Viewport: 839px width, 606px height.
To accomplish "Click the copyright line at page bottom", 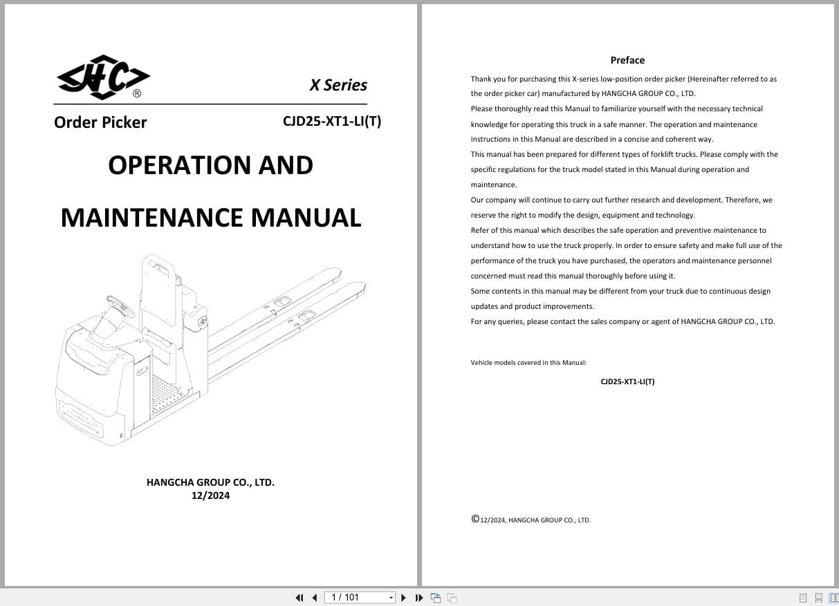I will point(531,519).
